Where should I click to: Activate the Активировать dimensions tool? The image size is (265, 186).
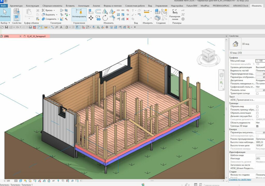click(x=79, y=14)
